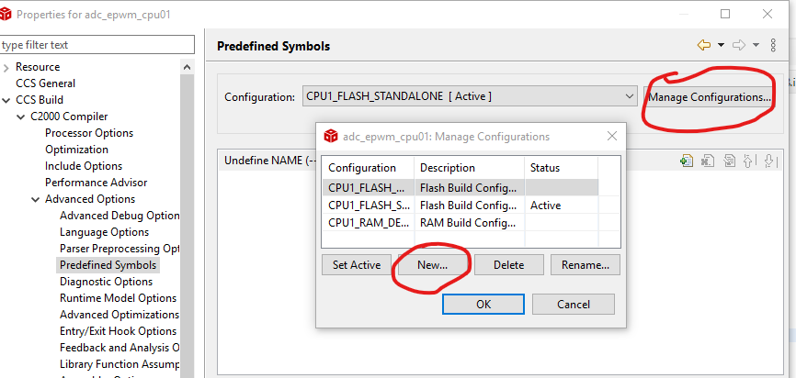796x378 pixels.
Task: Collapse the Advanced Options node
Action: tap(36, 199)
